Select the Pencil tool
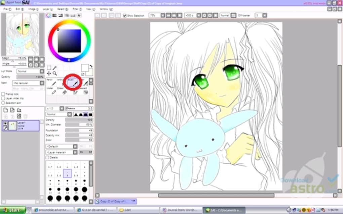Image resolution: width=343 pixels, height=214 pixels. pyautogui.click(x=52, y=83)
